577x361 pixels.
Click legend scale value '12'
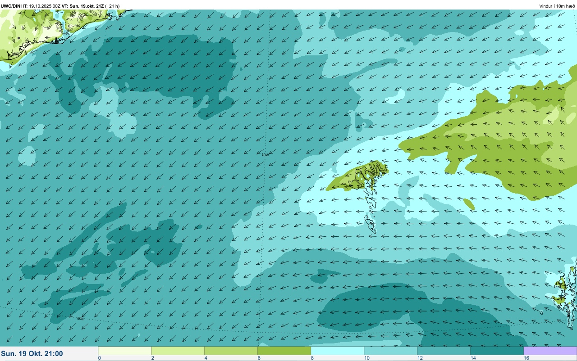[x=420, y=358]
